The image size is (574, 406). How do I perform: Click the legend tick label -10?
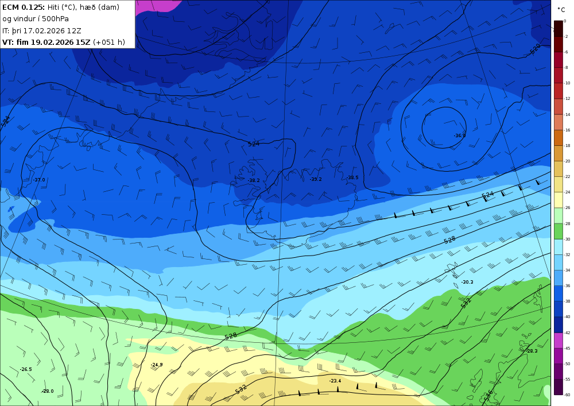pos(567,83)
